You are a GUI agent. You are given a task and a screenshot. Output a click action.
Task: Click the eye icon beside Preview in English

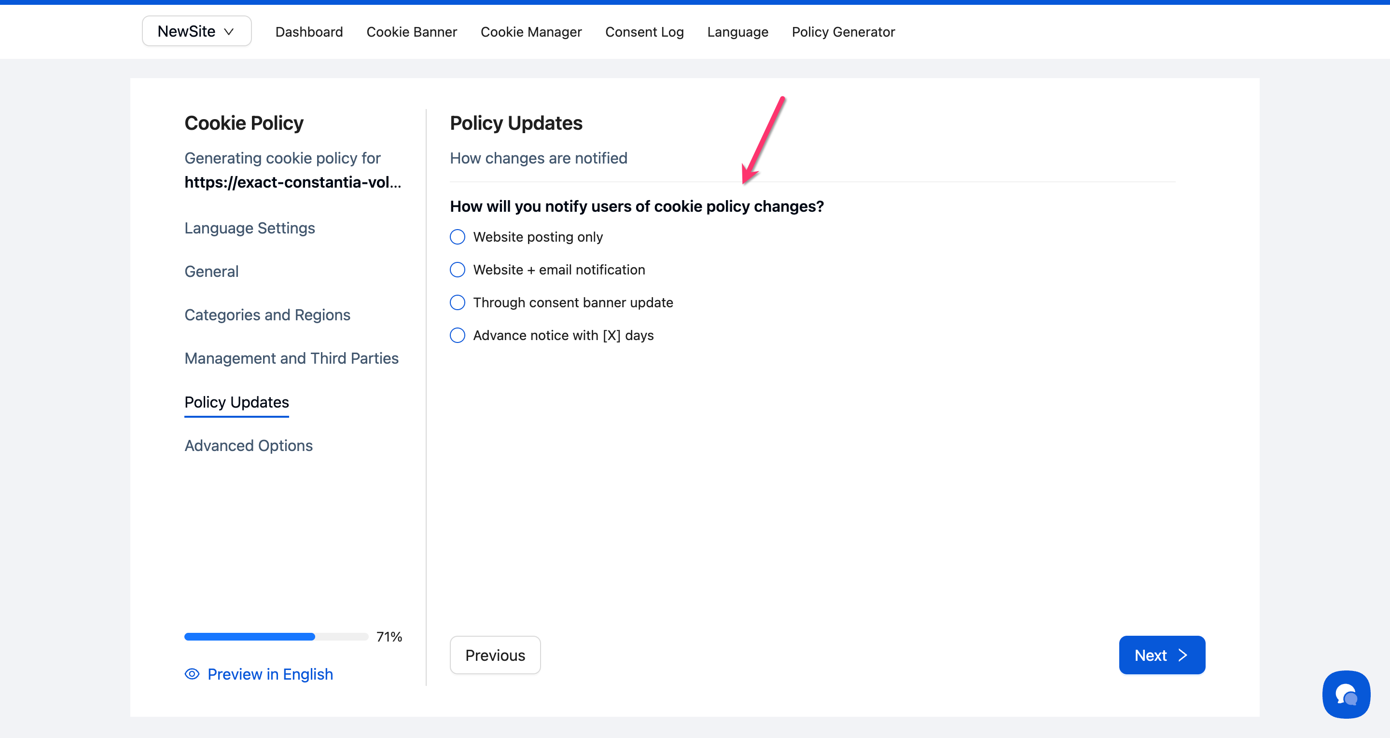tap(192, 674)
